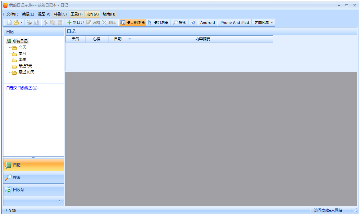Select the 最近7天 folder in tree
The image size is (360, 215).
pos(25,66)
